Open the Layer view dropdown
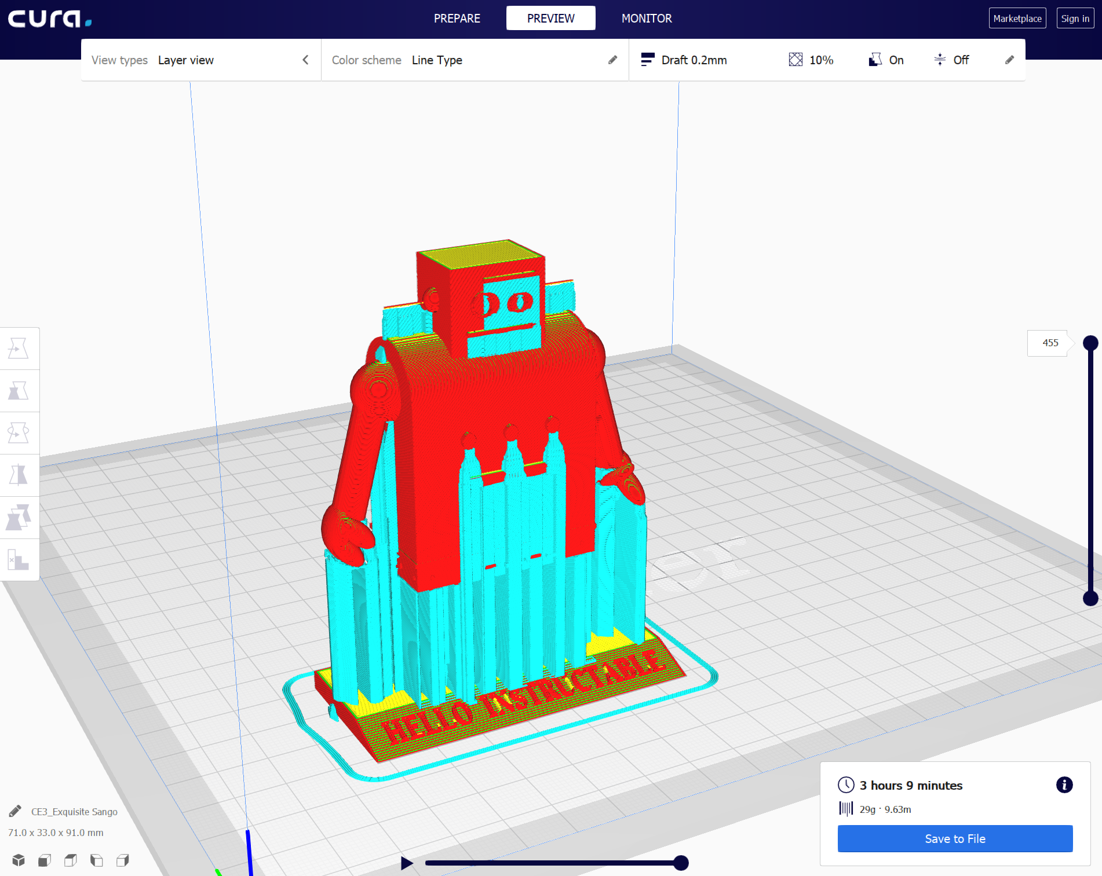Viewport: 1102px width, 876px height. point(201,60)
